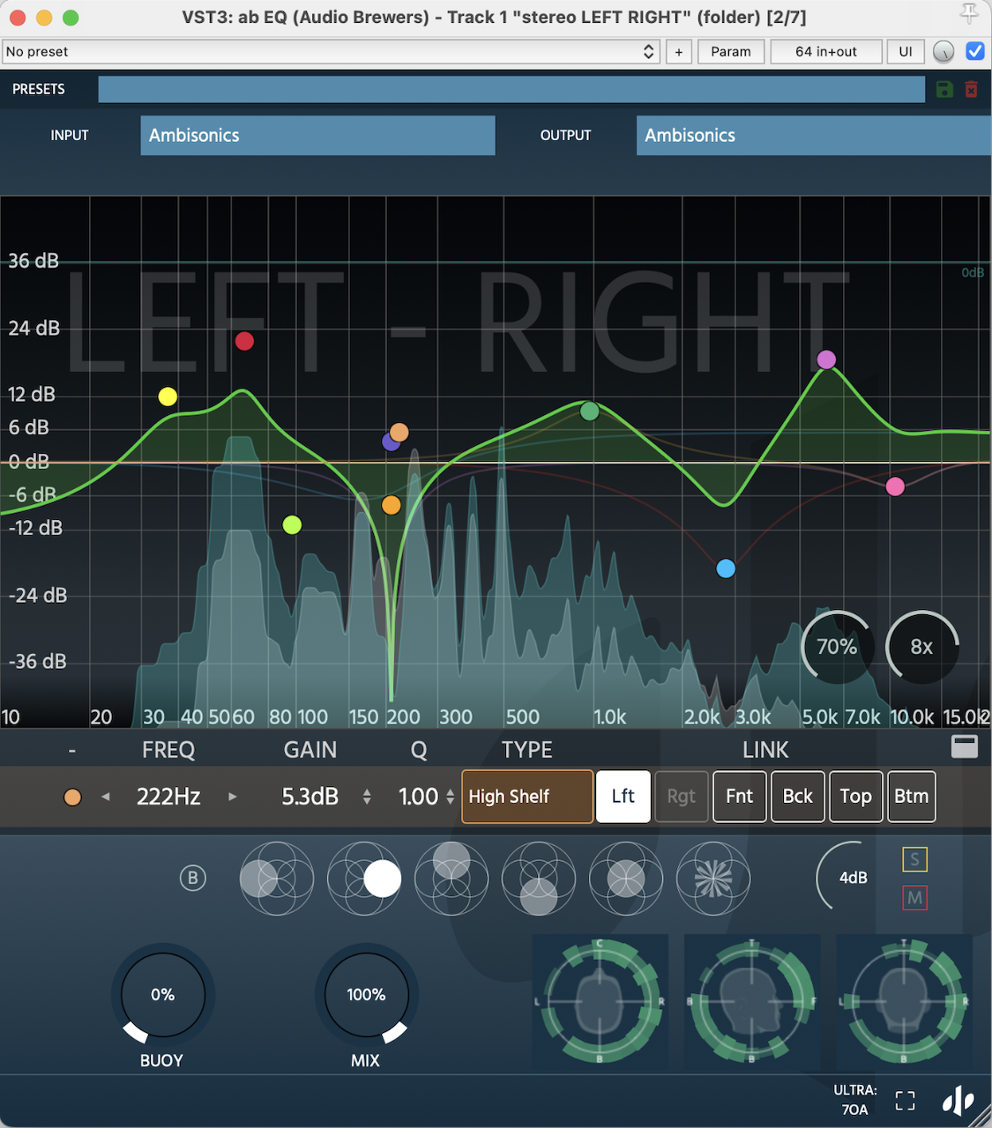Choose the omni starburst pattern icon
992x1128 pixels.
pos(713,879)
